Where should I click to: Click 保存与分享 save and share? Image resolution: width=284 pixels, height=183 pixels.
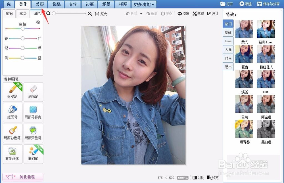tap(269, 4)
